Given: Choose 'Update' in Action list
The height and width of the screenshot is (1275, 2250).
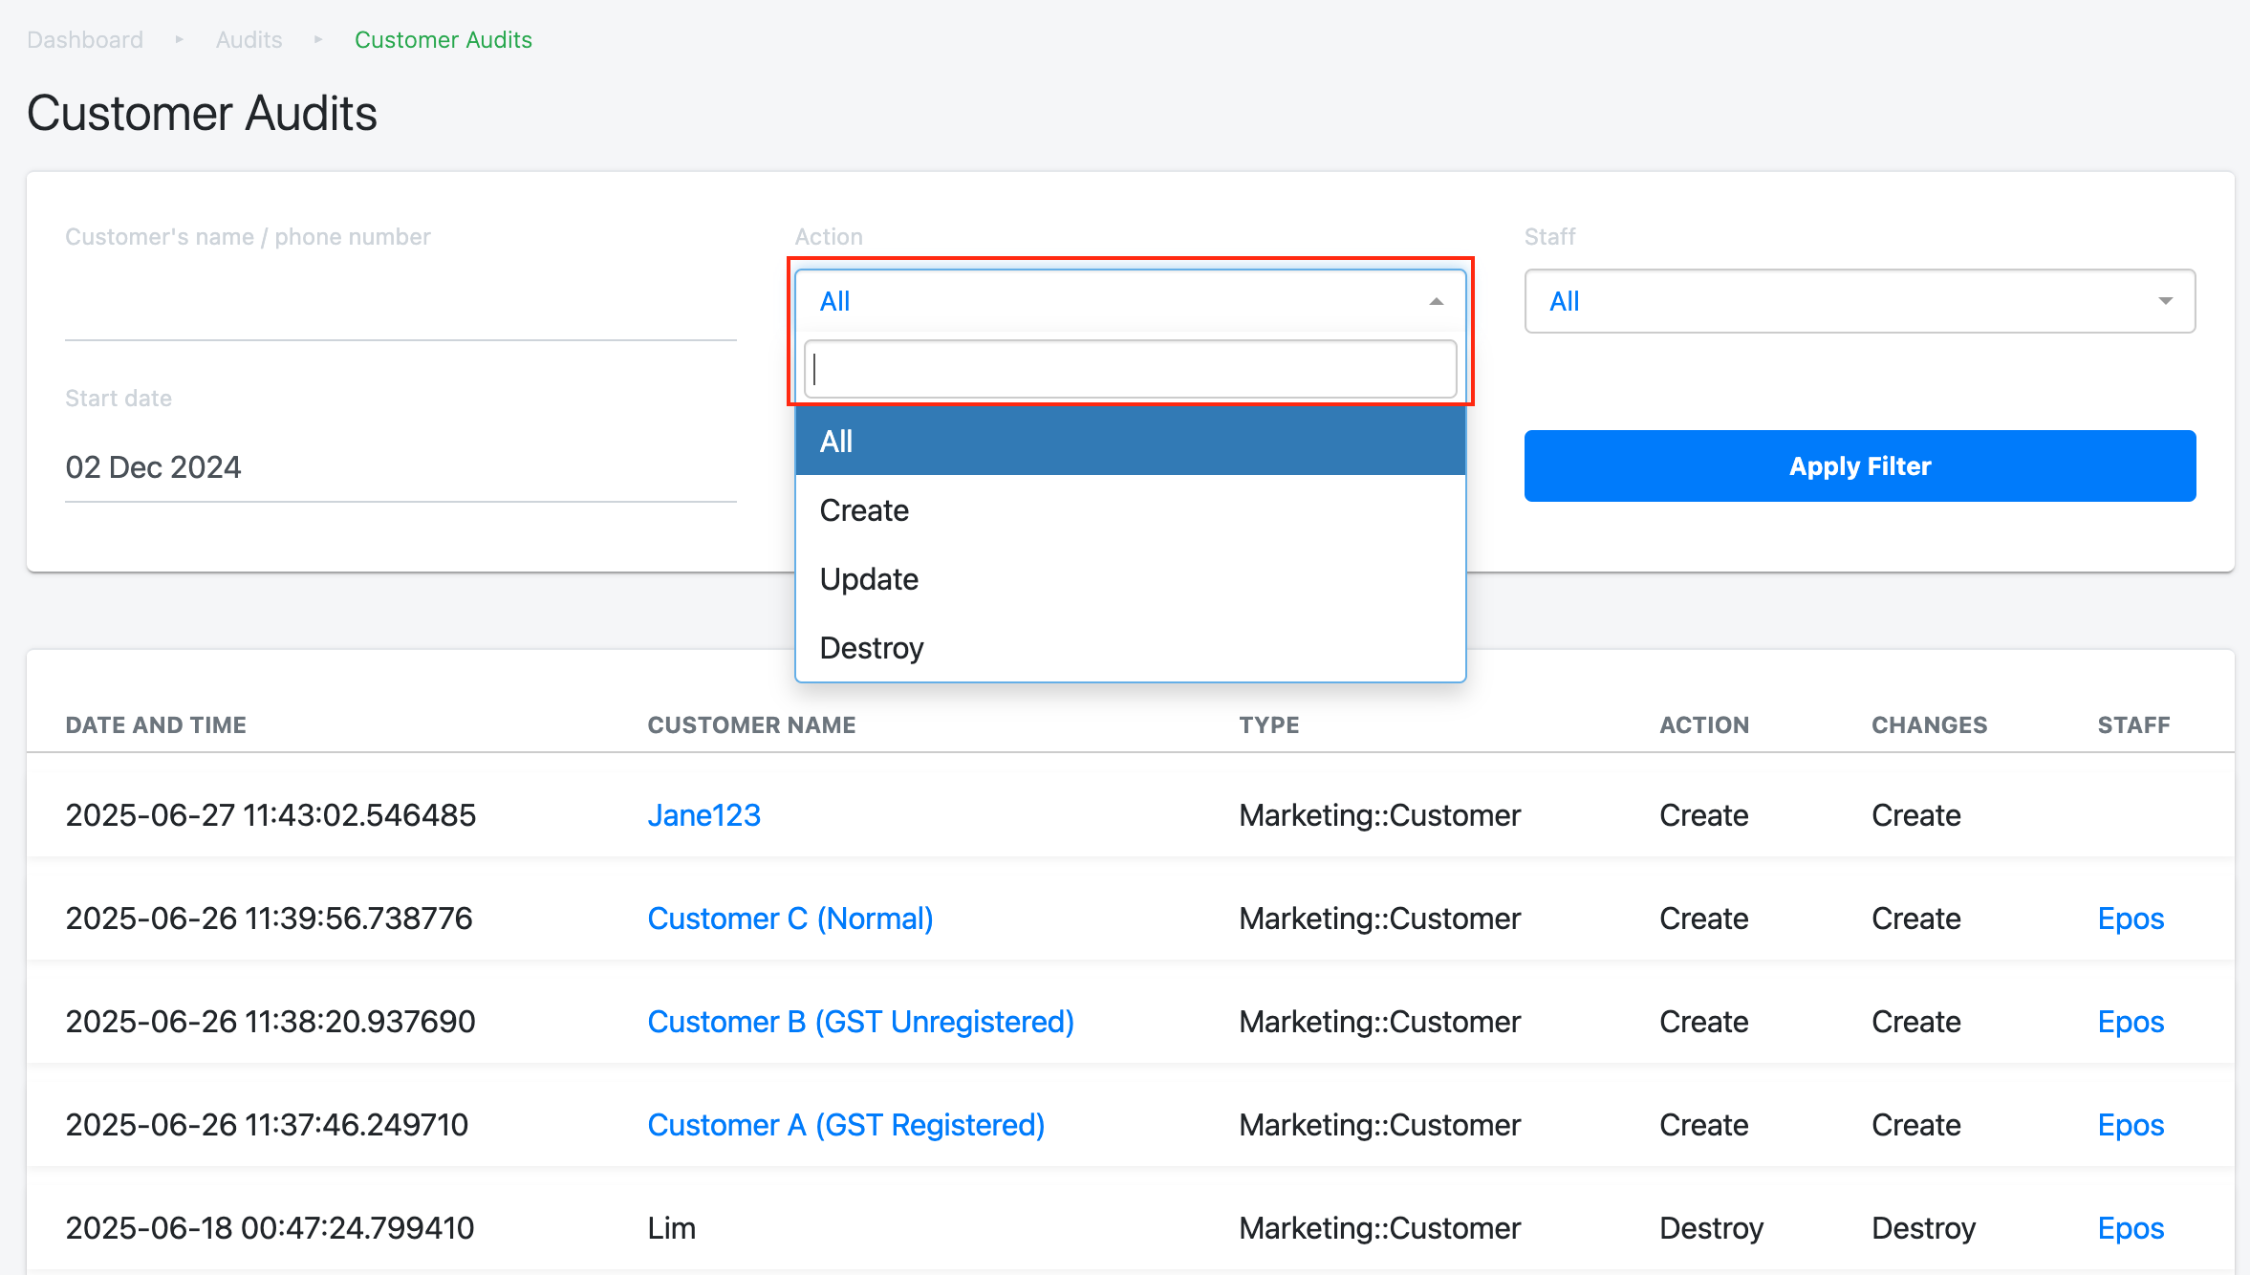Looking at the screenshot, I should coord(869,579).
